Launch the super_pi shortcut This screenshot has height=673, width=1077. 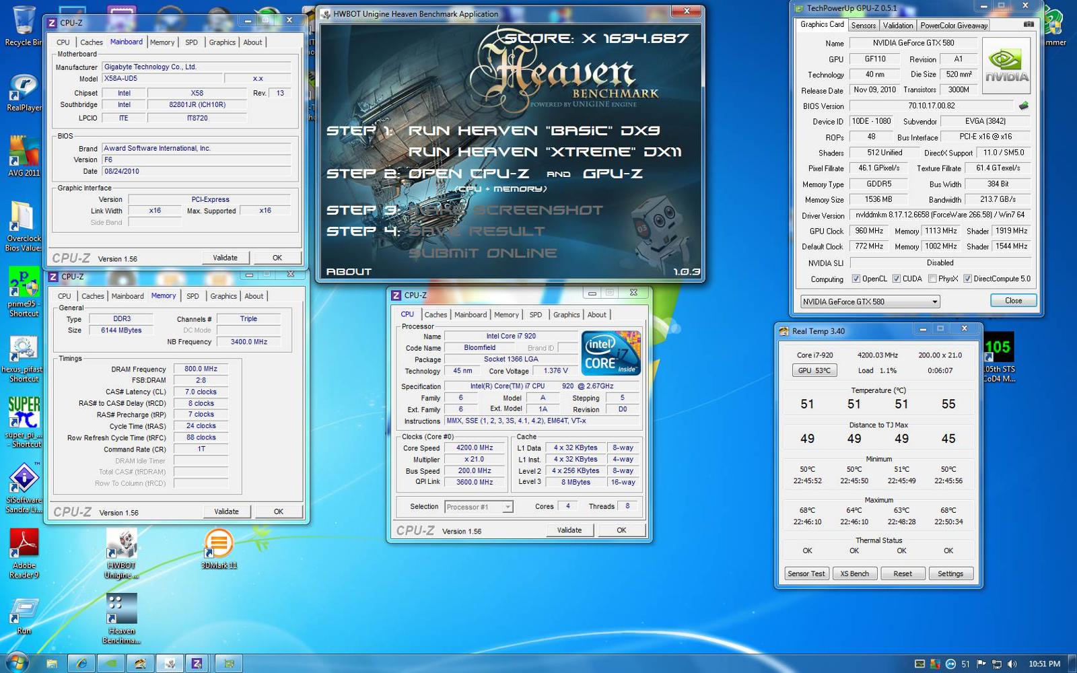24,423
